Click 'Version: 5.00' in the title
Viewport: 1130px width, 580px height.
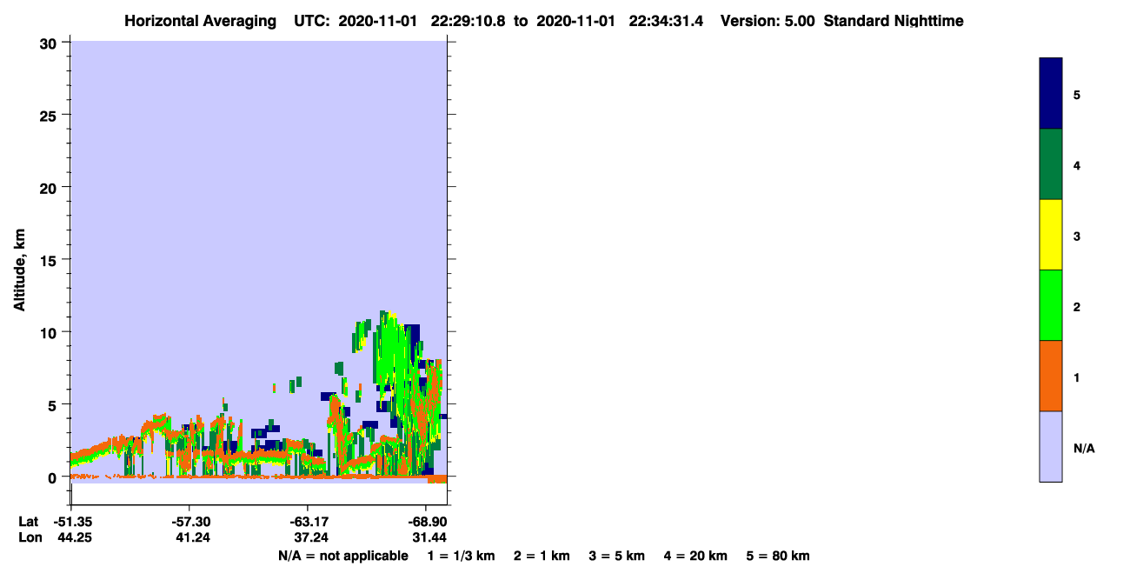tap(768, 21)
